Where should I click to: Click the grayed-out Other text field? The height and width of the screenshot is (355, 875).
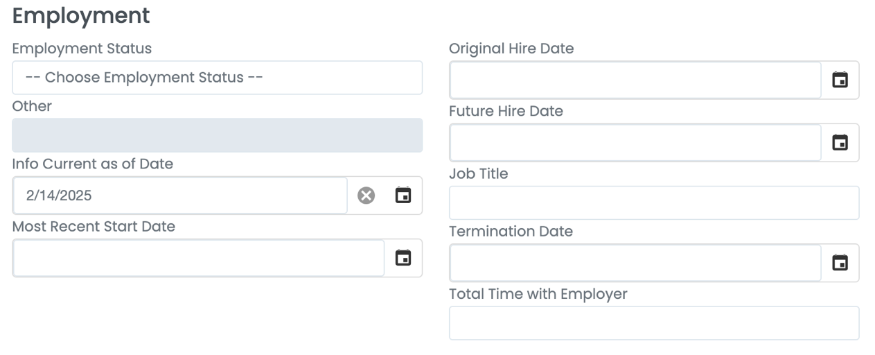(217, 135)
